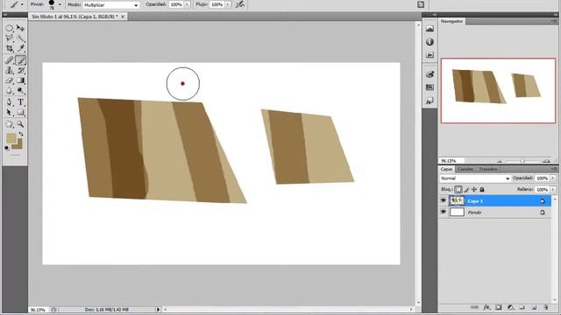
Task: Link layers button
Action: point(474,307)
